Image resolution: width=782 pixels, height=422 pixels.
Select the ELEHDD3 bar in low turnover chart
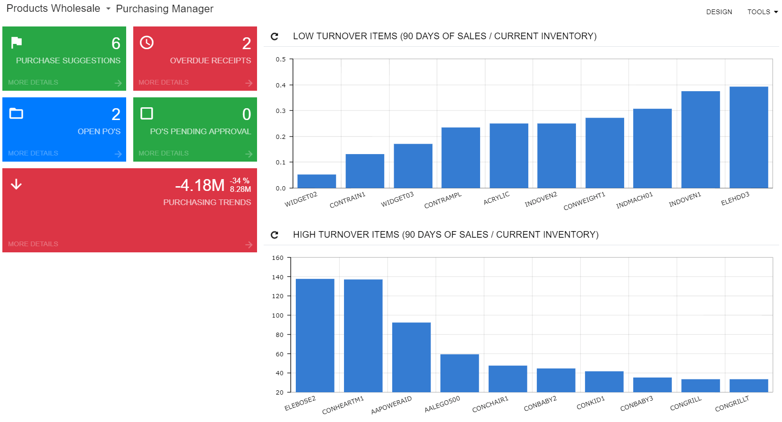748,137
